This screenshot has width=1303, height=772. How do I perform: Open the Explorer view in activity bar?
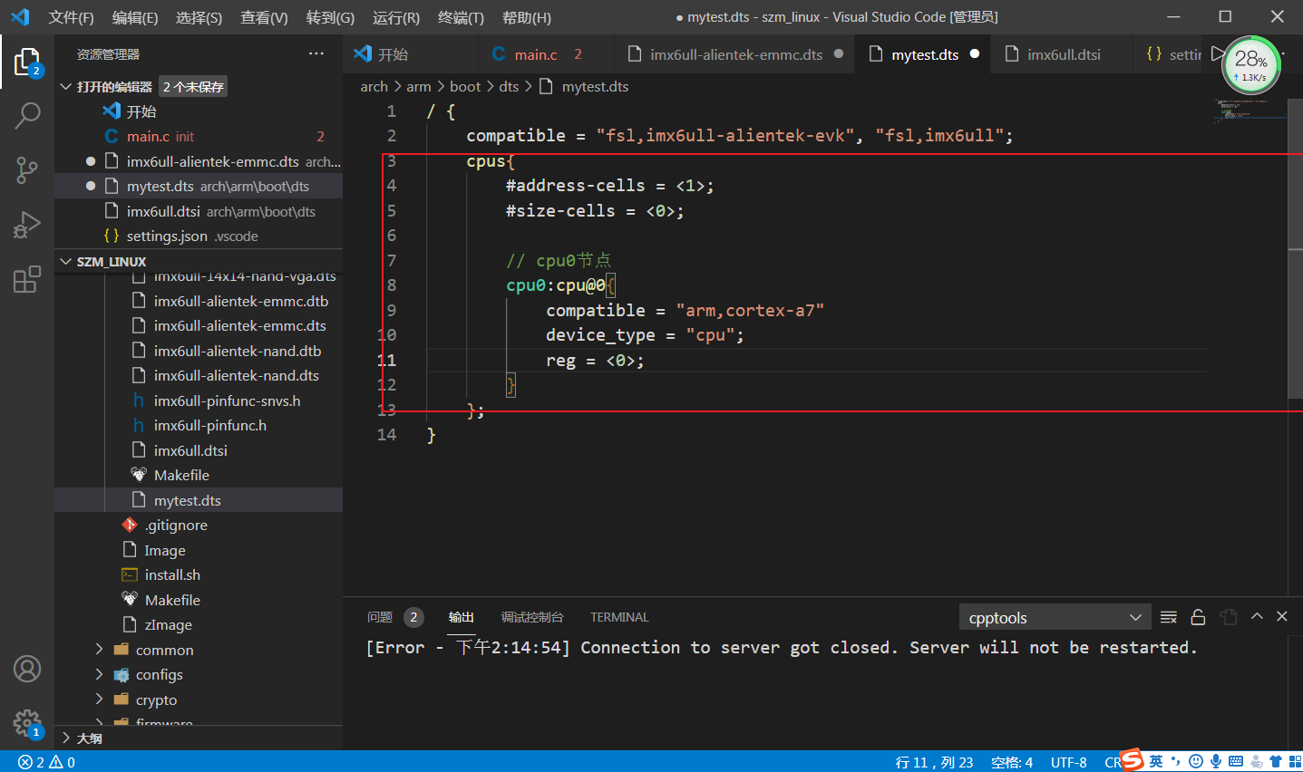pyautogui.click(x=27, y=62)
